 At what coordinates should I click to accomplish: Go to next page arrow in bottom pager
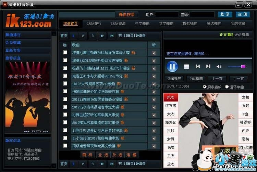click(102, 164)
